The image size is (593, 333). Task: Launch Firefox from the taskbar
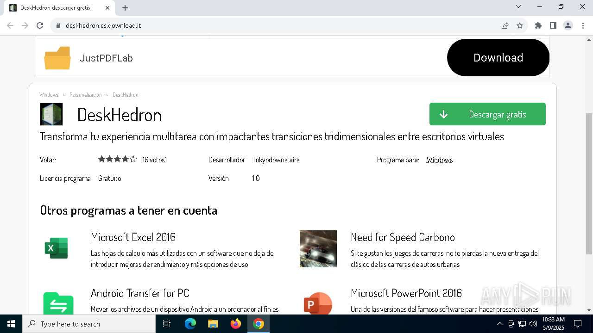pyautogui.click(x=236, y=324)
